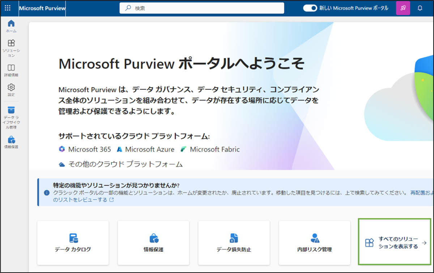Click その他のクラウド プラットフォーム text
This screenshot has height=273, width=434.
(125, 164)
